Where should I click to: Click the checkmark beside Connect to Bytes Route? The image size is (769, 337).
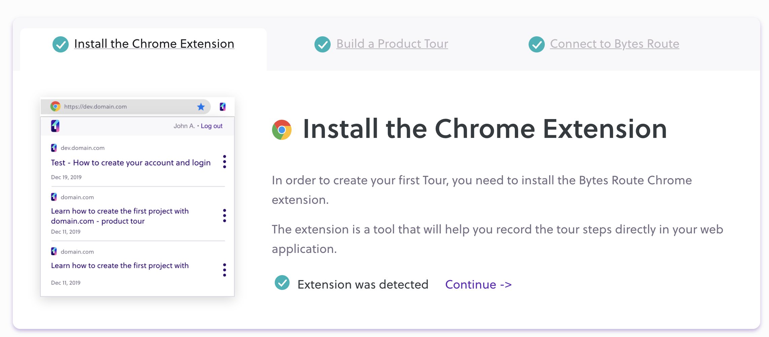click(x=537, y=44)
